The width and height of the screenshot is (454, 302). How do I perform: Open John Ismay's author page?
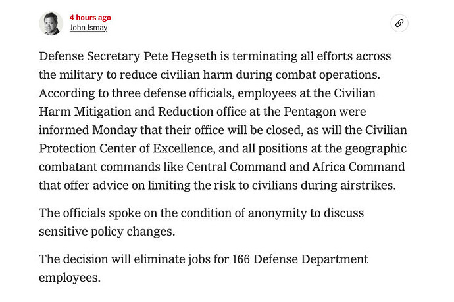point(88,28)
